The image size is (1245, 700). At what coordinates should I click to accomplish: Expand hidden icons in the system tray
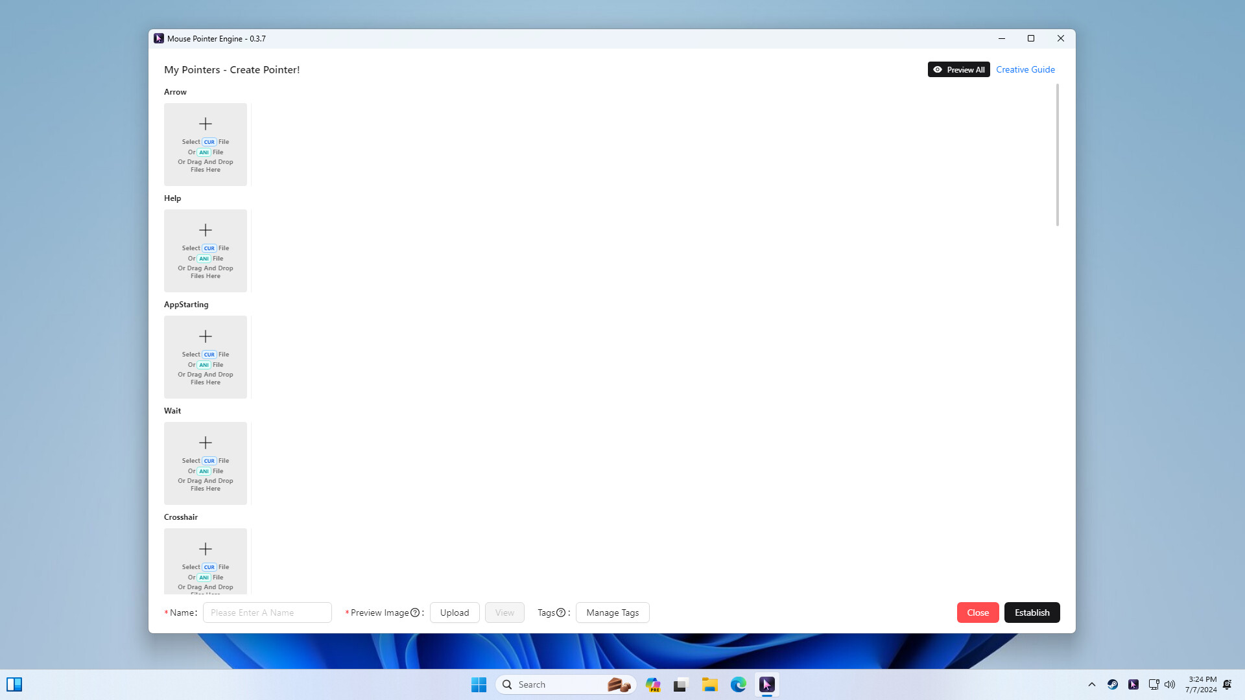(x=1092, y=684)
